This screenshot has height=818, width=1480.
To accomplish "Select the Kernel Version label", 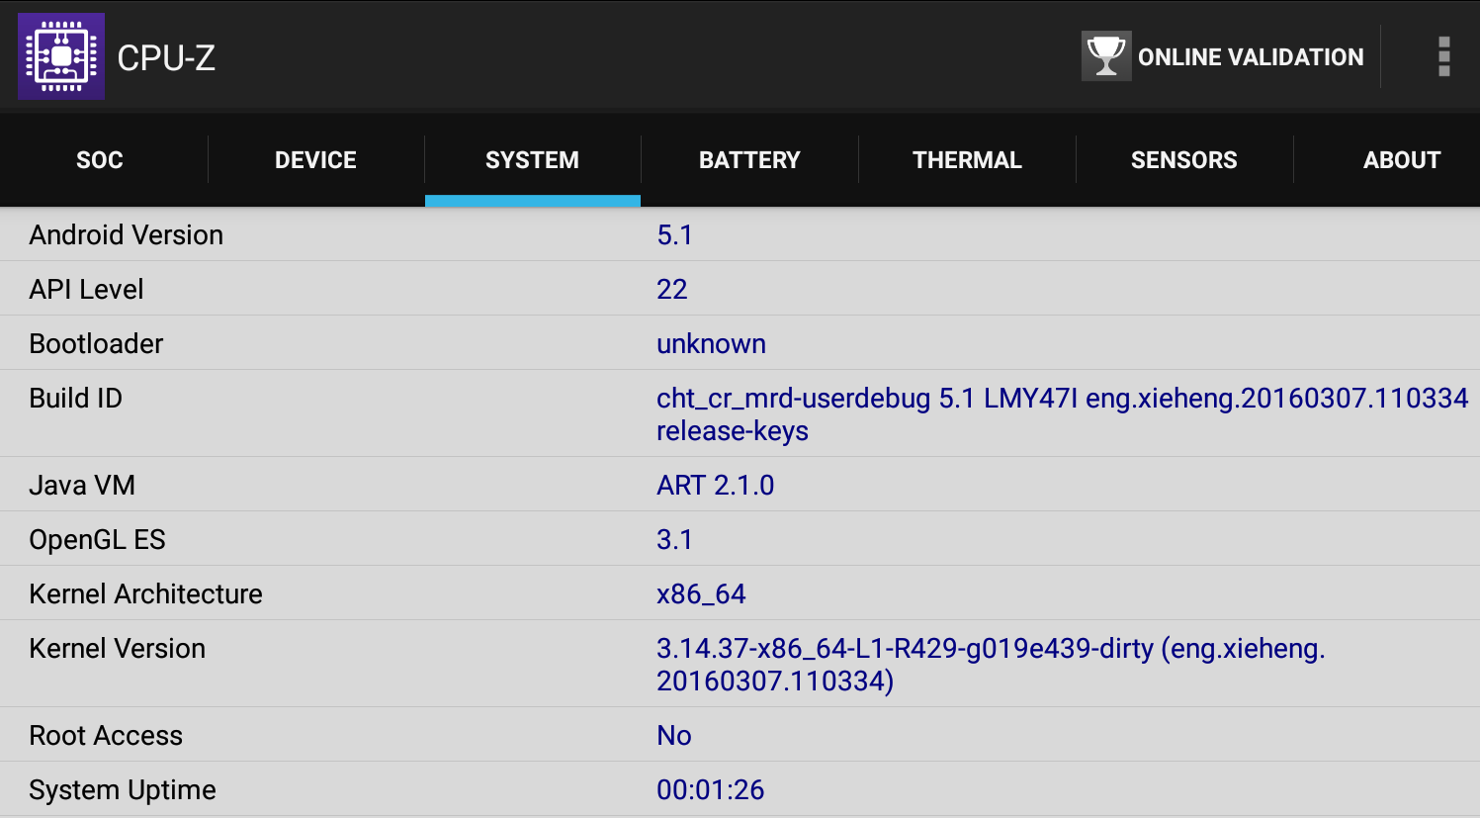I will coord(117,649).
